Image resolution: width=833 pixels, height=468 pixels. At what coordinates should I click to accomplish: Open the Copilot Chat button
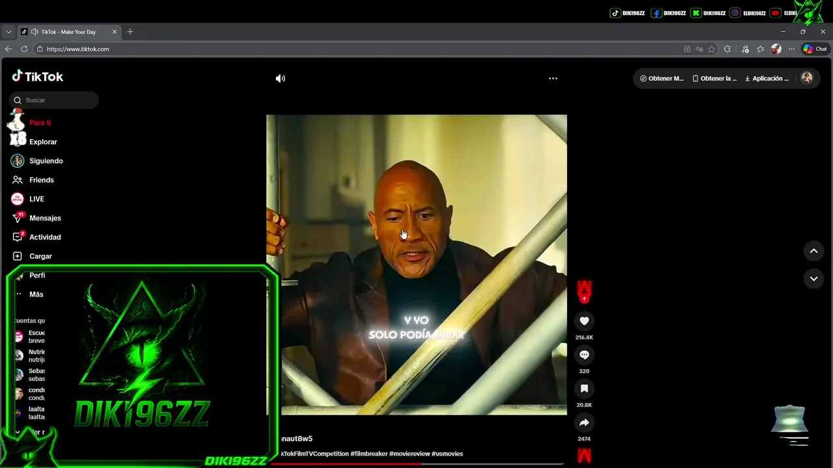[x=815, y=49]
